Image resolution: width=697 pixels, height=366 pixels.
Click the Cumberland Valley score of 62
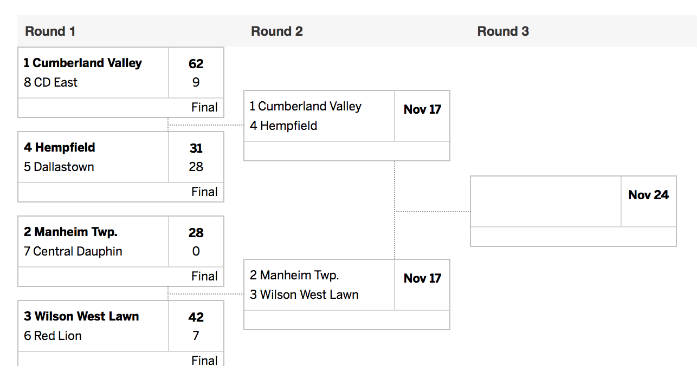click(x=196, y=63)
